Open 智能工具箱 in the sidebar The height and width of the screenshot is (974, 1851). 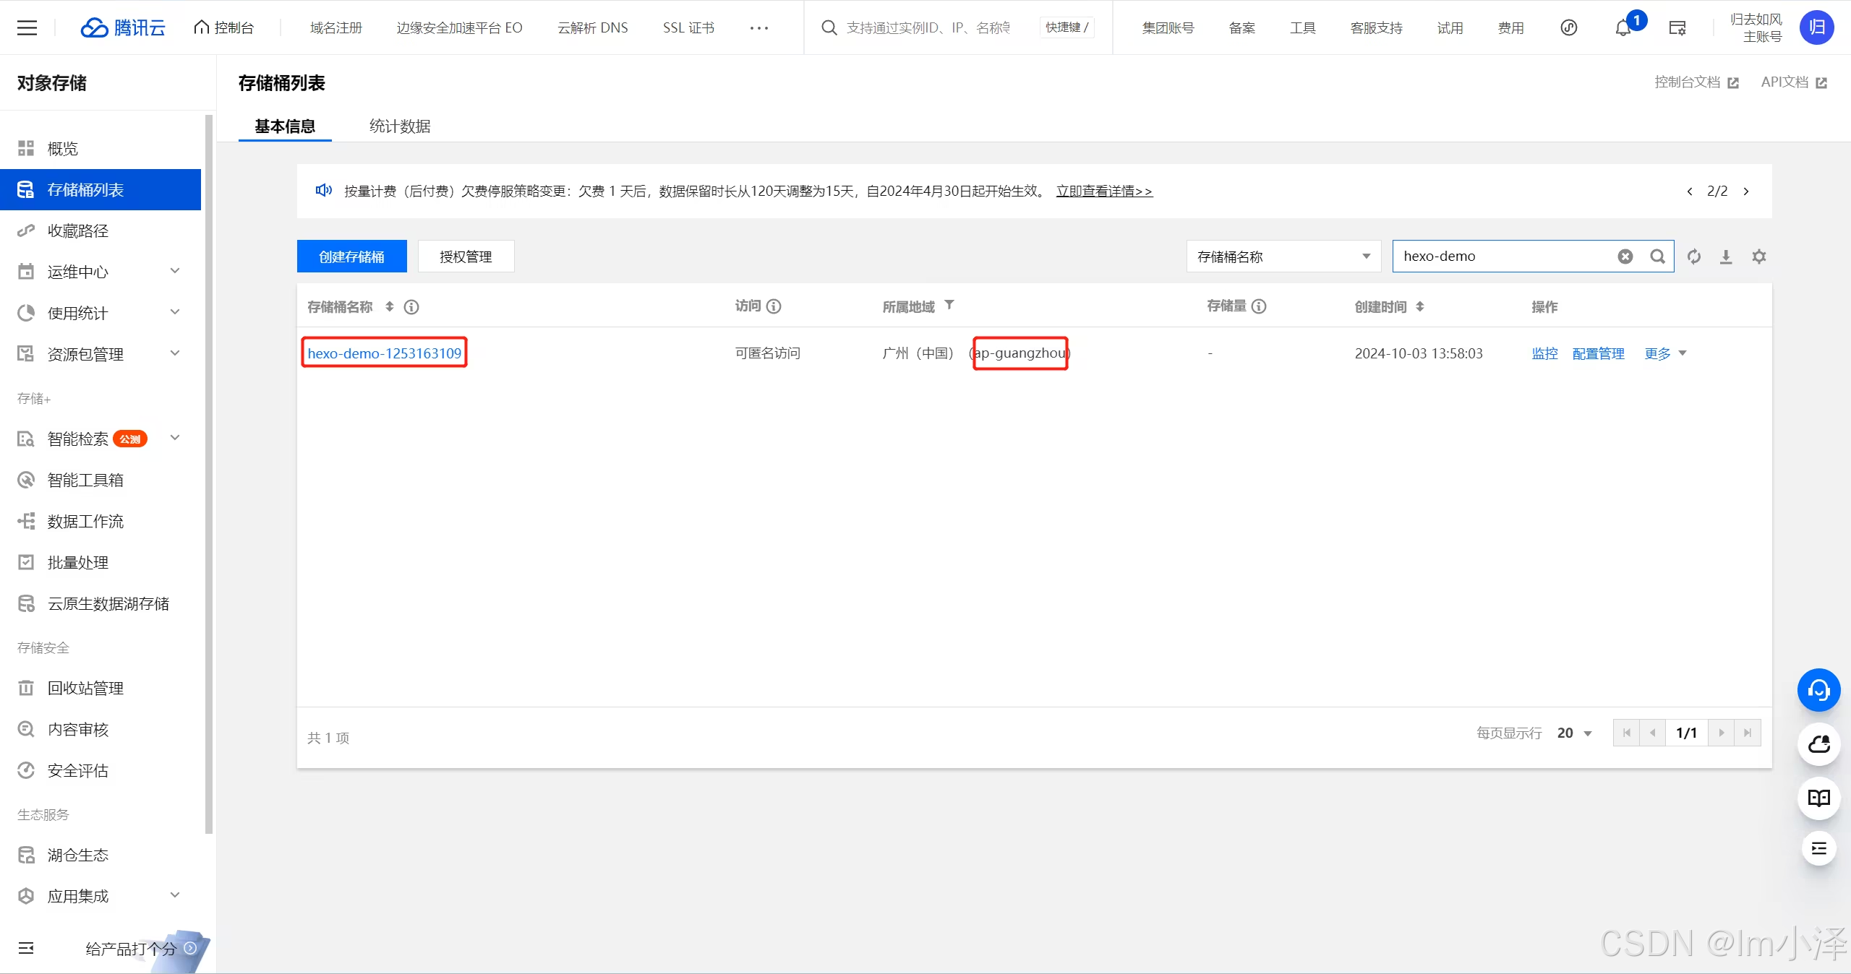[101, 480]
